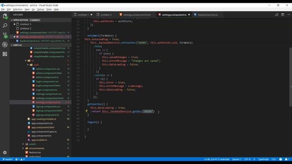Open admin.component.html in file tree

point(49,73)
